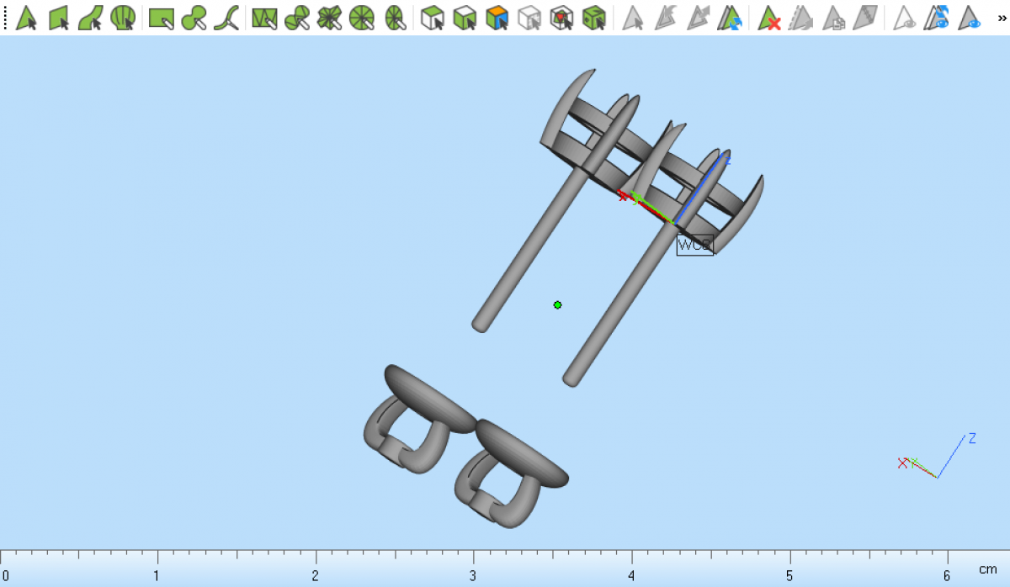Click the white cube select tool
This screenshot has width=1010, height=587.
click(x=432, y=18)
